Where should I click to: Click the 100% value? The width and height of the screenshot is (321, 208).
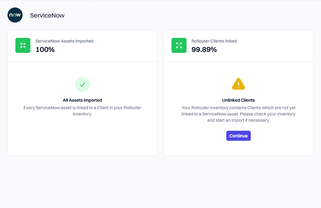[45, 49]
